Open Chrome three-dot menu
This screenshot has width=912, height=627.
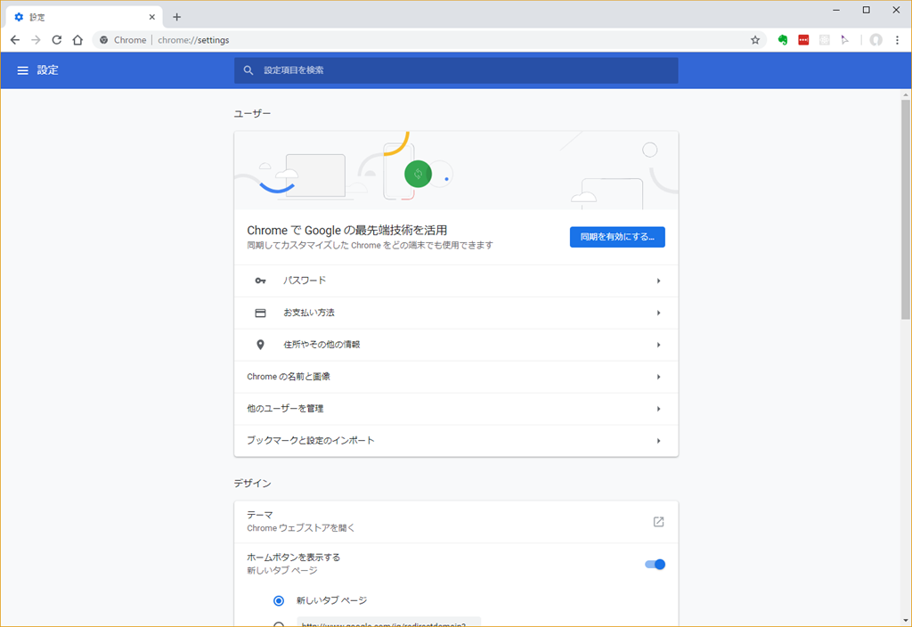point(897,40)
